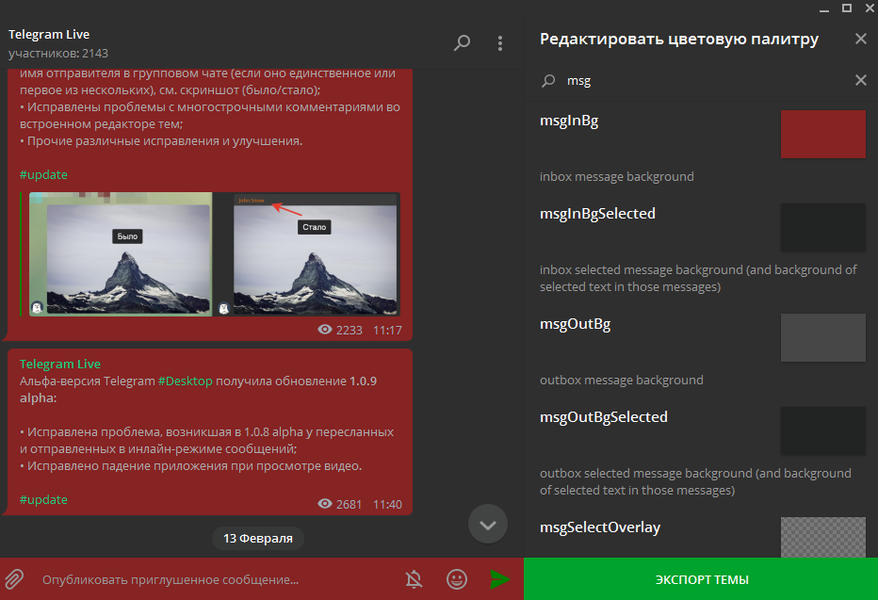Pick the msgSelectOverlay transparent swatch
Viewport: 878px width, 600px height.
(x=822, y=538)
